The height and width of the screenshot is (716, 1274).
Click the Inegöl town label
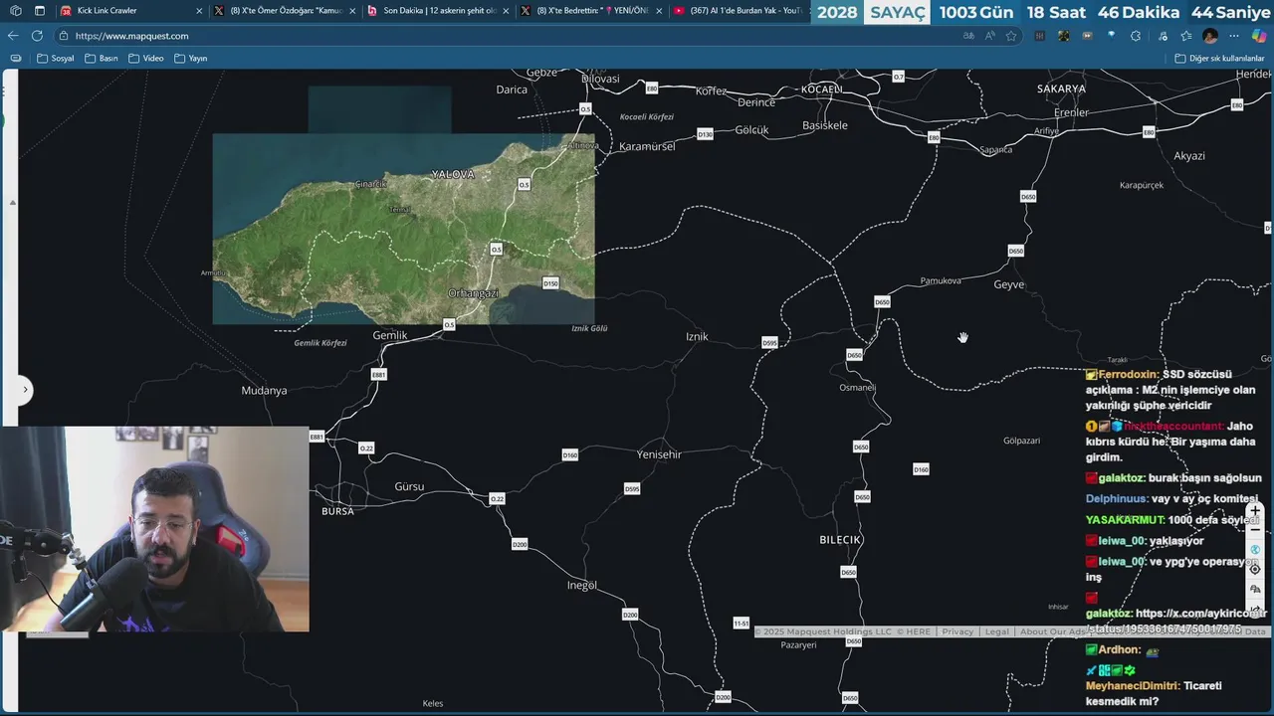[x=582, y=586]
